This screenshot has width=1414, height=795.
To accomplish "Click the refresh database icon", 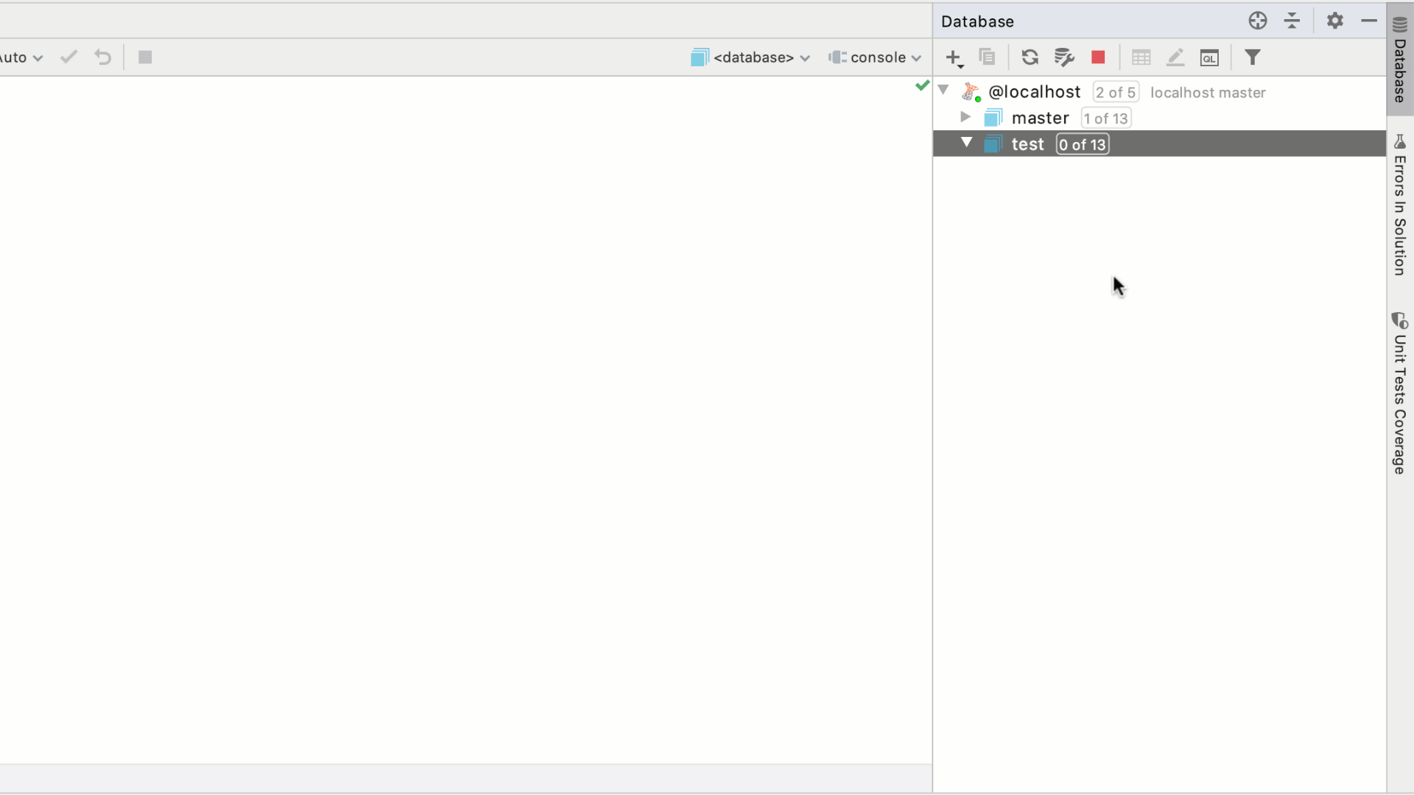I will (x=1030, y=57).
